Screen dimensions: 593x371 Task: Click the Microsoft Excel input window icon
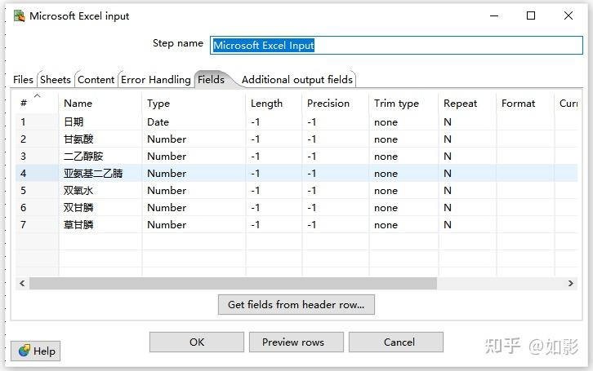coord(19,15)
